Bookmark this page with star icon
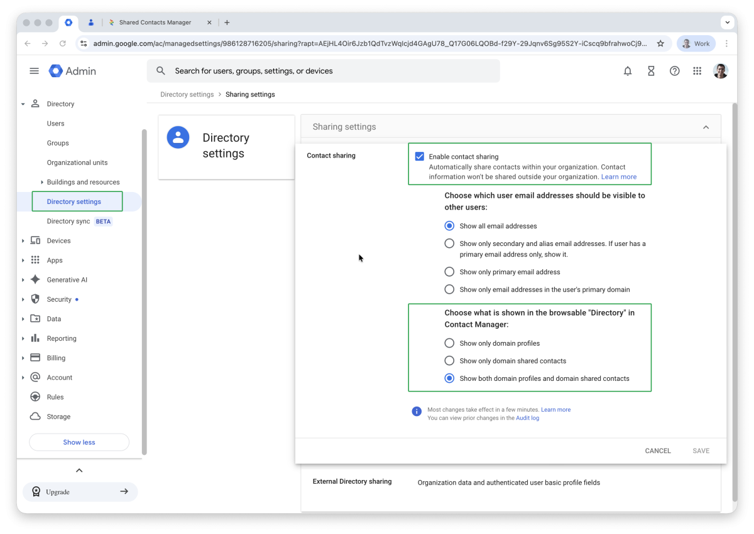Image resolution: width=754 pixels, height=534 pixels. [x=660, y=44]
